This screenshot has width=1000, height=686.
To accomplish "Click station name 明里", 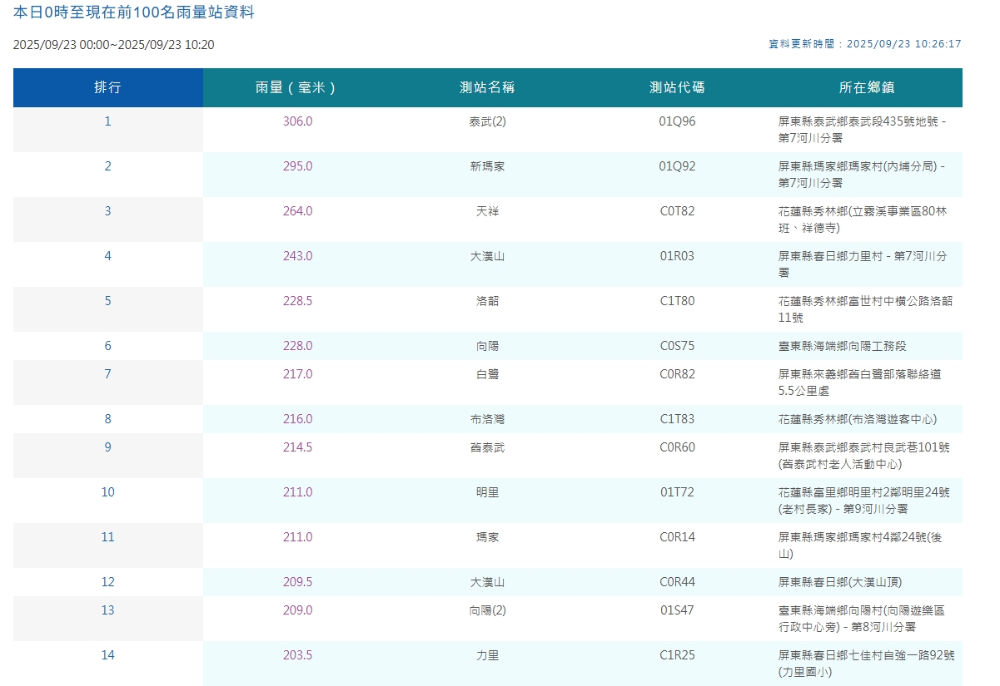I will [488, 492].
